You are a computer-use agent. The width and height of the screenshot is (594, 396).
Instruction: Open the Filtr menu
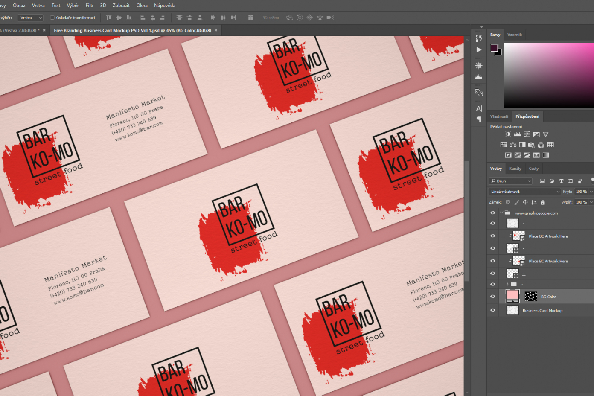[90, 6]
